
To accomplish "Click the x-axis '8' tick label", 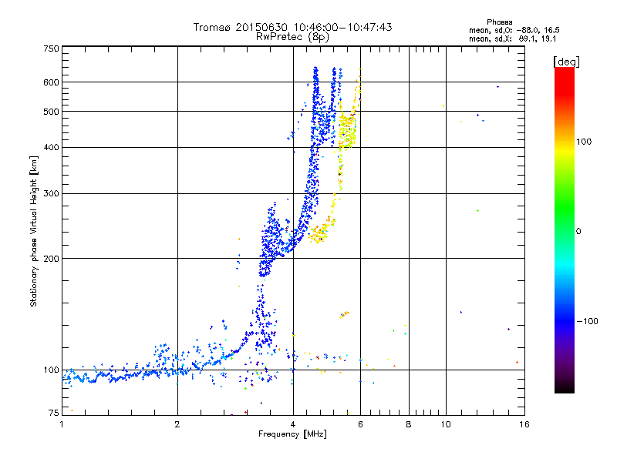I will pyautogui.click(x=409, y=424).
